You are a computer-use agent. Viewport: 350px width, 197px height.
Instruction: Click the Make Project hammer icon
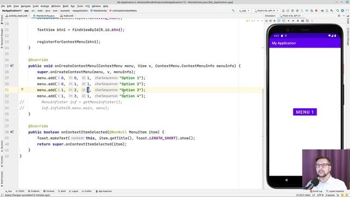tap(234, 10)
